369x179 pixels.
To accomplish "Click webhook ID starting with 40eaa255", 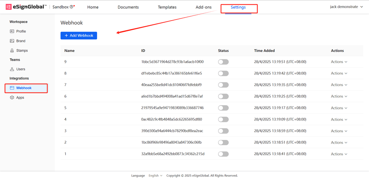I will pos(171,85).
